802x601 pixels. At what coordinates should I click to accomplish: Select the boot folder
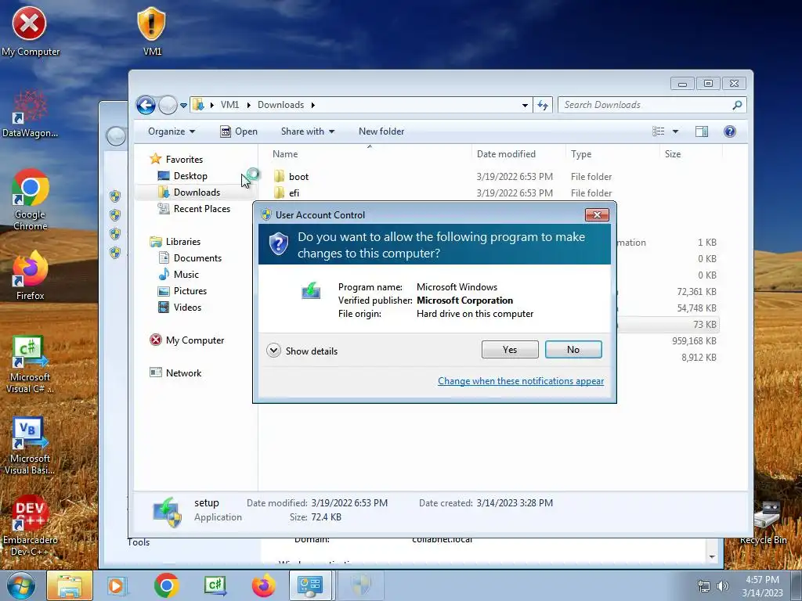(291, 177)
